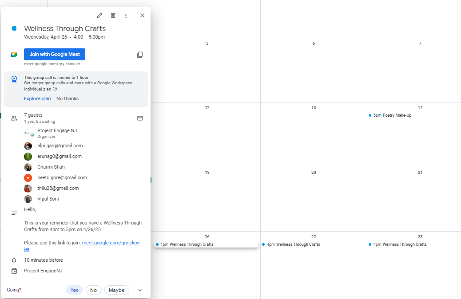Click the 7 guests heading
Image resolution: width=461 pixels, height=299 pixels.
33,115
